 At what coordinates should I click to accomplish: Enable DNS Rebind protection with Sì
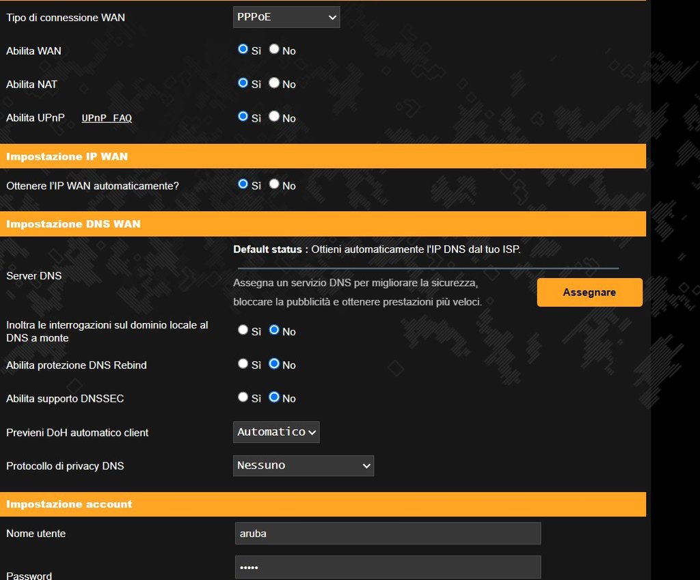coord(243,363)
